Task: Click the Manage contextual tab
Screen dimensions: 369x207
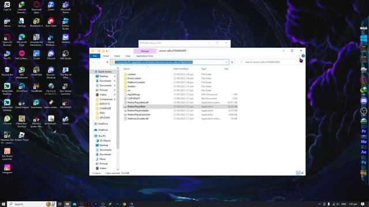Action: tap(145, 51)
